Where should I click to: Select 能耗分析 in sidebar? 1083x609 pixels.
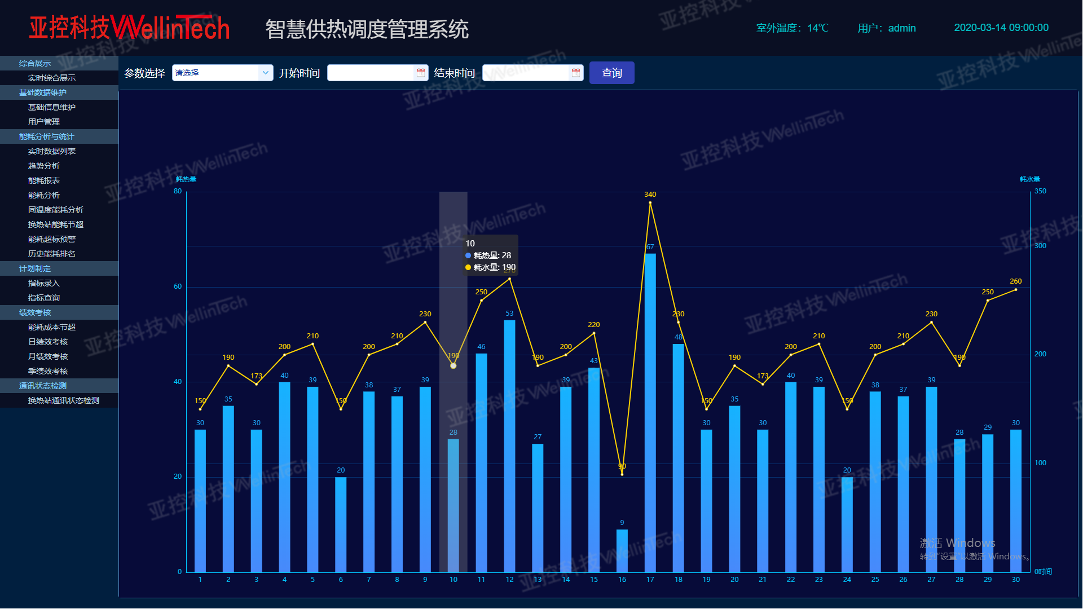coord(59,195)
